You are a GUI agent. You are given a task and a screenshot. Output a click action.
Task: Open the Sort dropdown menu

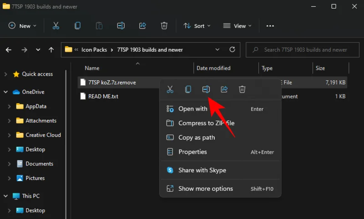click(x=197, y=26)
